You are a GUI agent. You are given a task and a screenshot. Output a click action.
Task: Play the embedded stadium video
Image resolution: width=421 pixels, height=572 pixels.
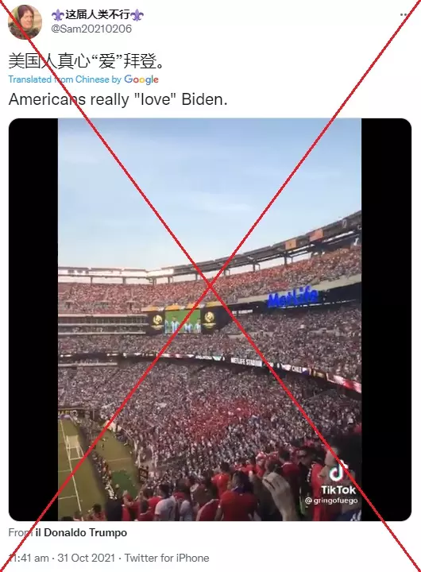coord(210,319)
